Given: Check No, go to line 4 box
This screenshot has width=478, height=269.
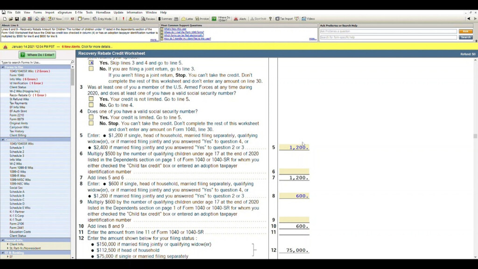Looking at the screenshot, I should (91, 105).
